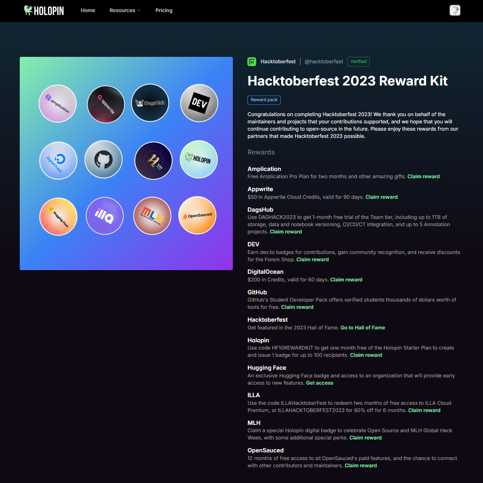Click the Holopin logo in the header
The width and height of the screenshot is (483, 483).
click(44, 10)
